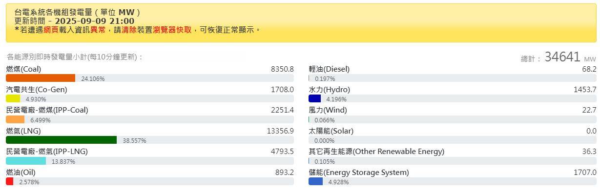This screenshot has height=192, width=600.
Task: Click the 燃氣(LNG) label
Action: [23, 131]
